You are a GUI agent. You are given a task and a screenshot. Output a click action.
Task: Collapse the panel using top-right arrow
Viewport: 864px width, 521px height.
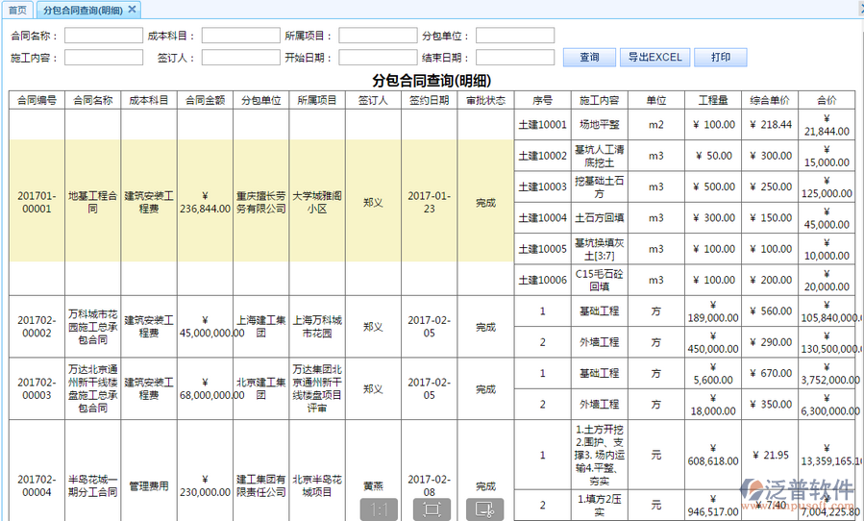pyautogui.click(x=854, y=9)
